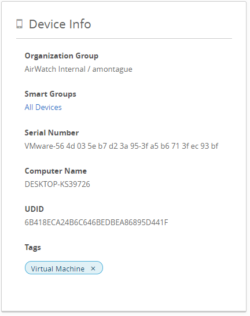Select the AirWatch Internal organization text
Viewport: 250px width, 316px height.
[x=55, y=69]
